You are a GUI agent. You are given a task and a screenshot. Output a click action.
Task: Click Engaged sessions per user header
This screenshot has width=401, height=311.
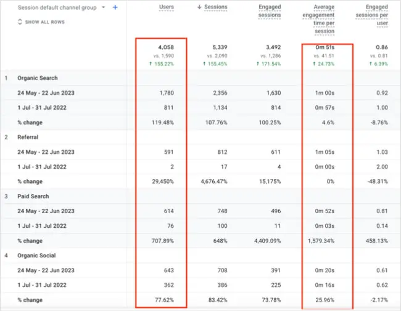tap(372, 15)
